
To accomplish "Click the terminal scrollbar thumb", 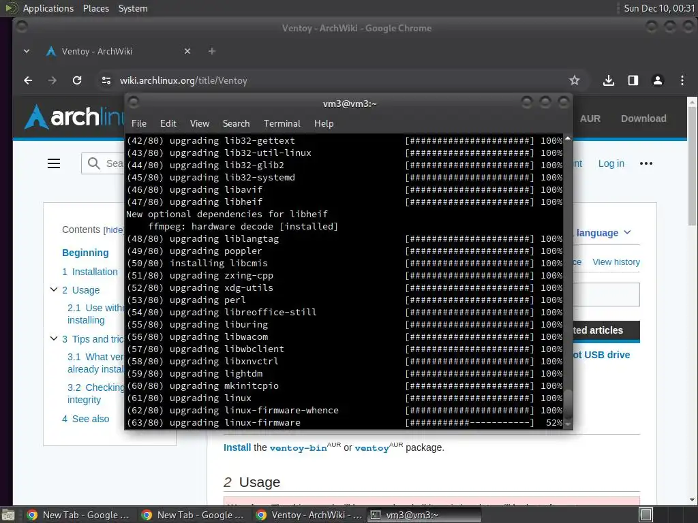I will (x=568, y=404).
